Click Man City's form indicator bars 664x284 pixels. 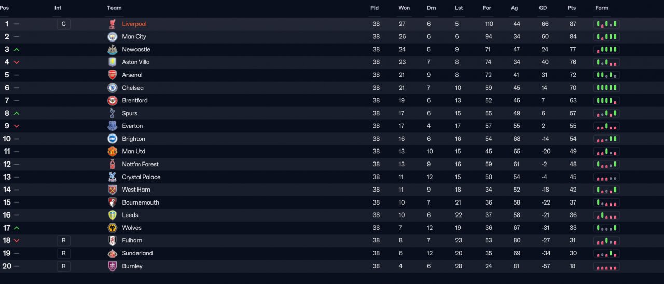click(x=606, y=37)
